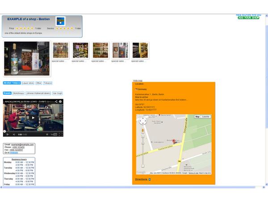
Task: Click the Germany country text
Action: [x=142, y=89]
